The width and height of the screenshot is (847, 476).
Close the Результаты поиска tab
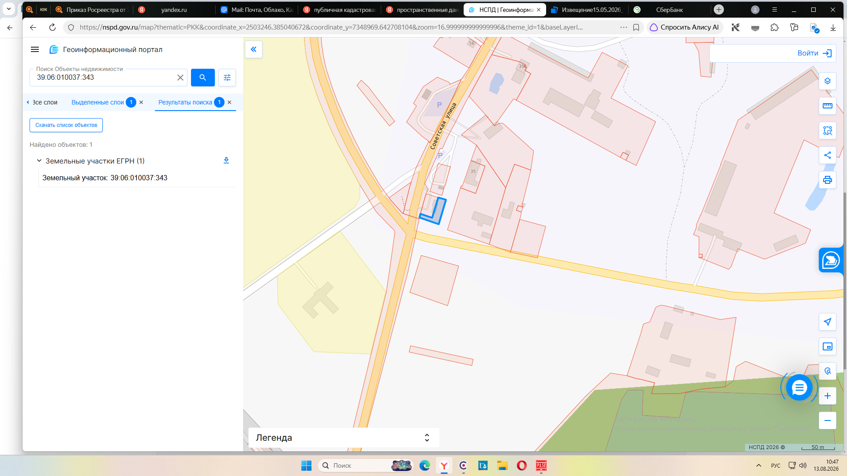point(229,102)
